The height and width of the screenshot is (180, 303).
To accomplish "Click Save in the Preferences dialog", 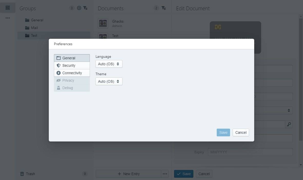I will [223, 132].
